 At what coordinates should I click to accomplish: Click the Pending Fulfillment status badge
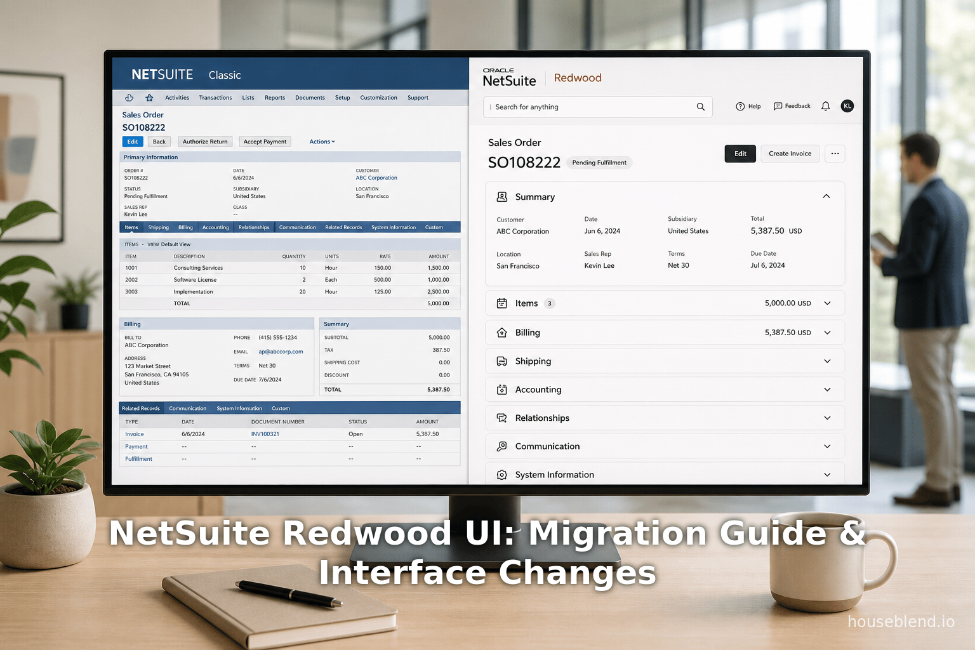[x=599, y=162]
